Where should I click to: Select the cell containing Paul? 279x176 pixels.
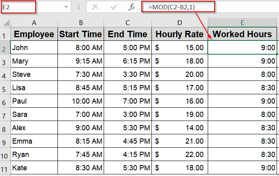34,101
